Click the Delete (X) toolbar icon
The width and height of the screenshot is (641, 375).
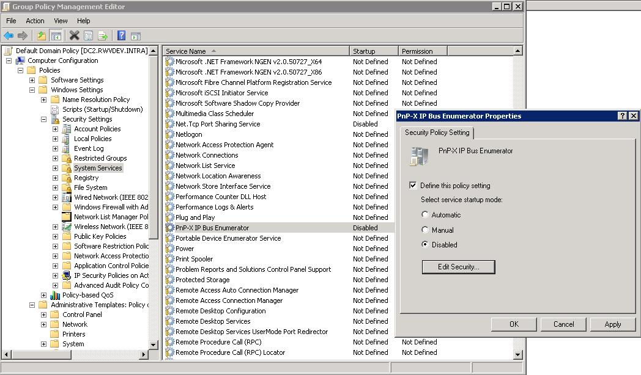[74, 36]
